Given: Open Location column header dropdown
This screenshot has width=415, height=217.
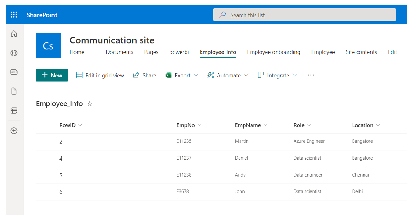Looking at the screenshot, I should [x=378, y=125].
